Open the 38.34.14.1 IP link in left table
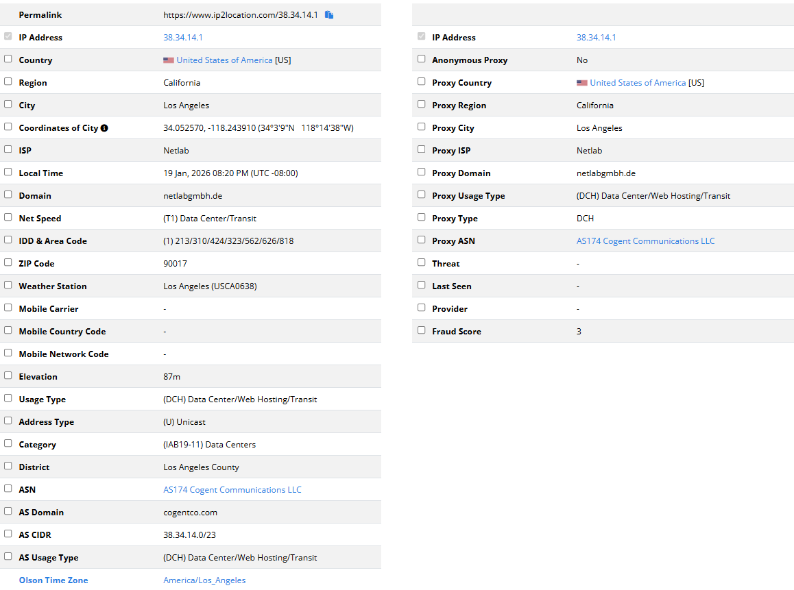The width and height of the screenshot is (794, 590). (182, 38)
